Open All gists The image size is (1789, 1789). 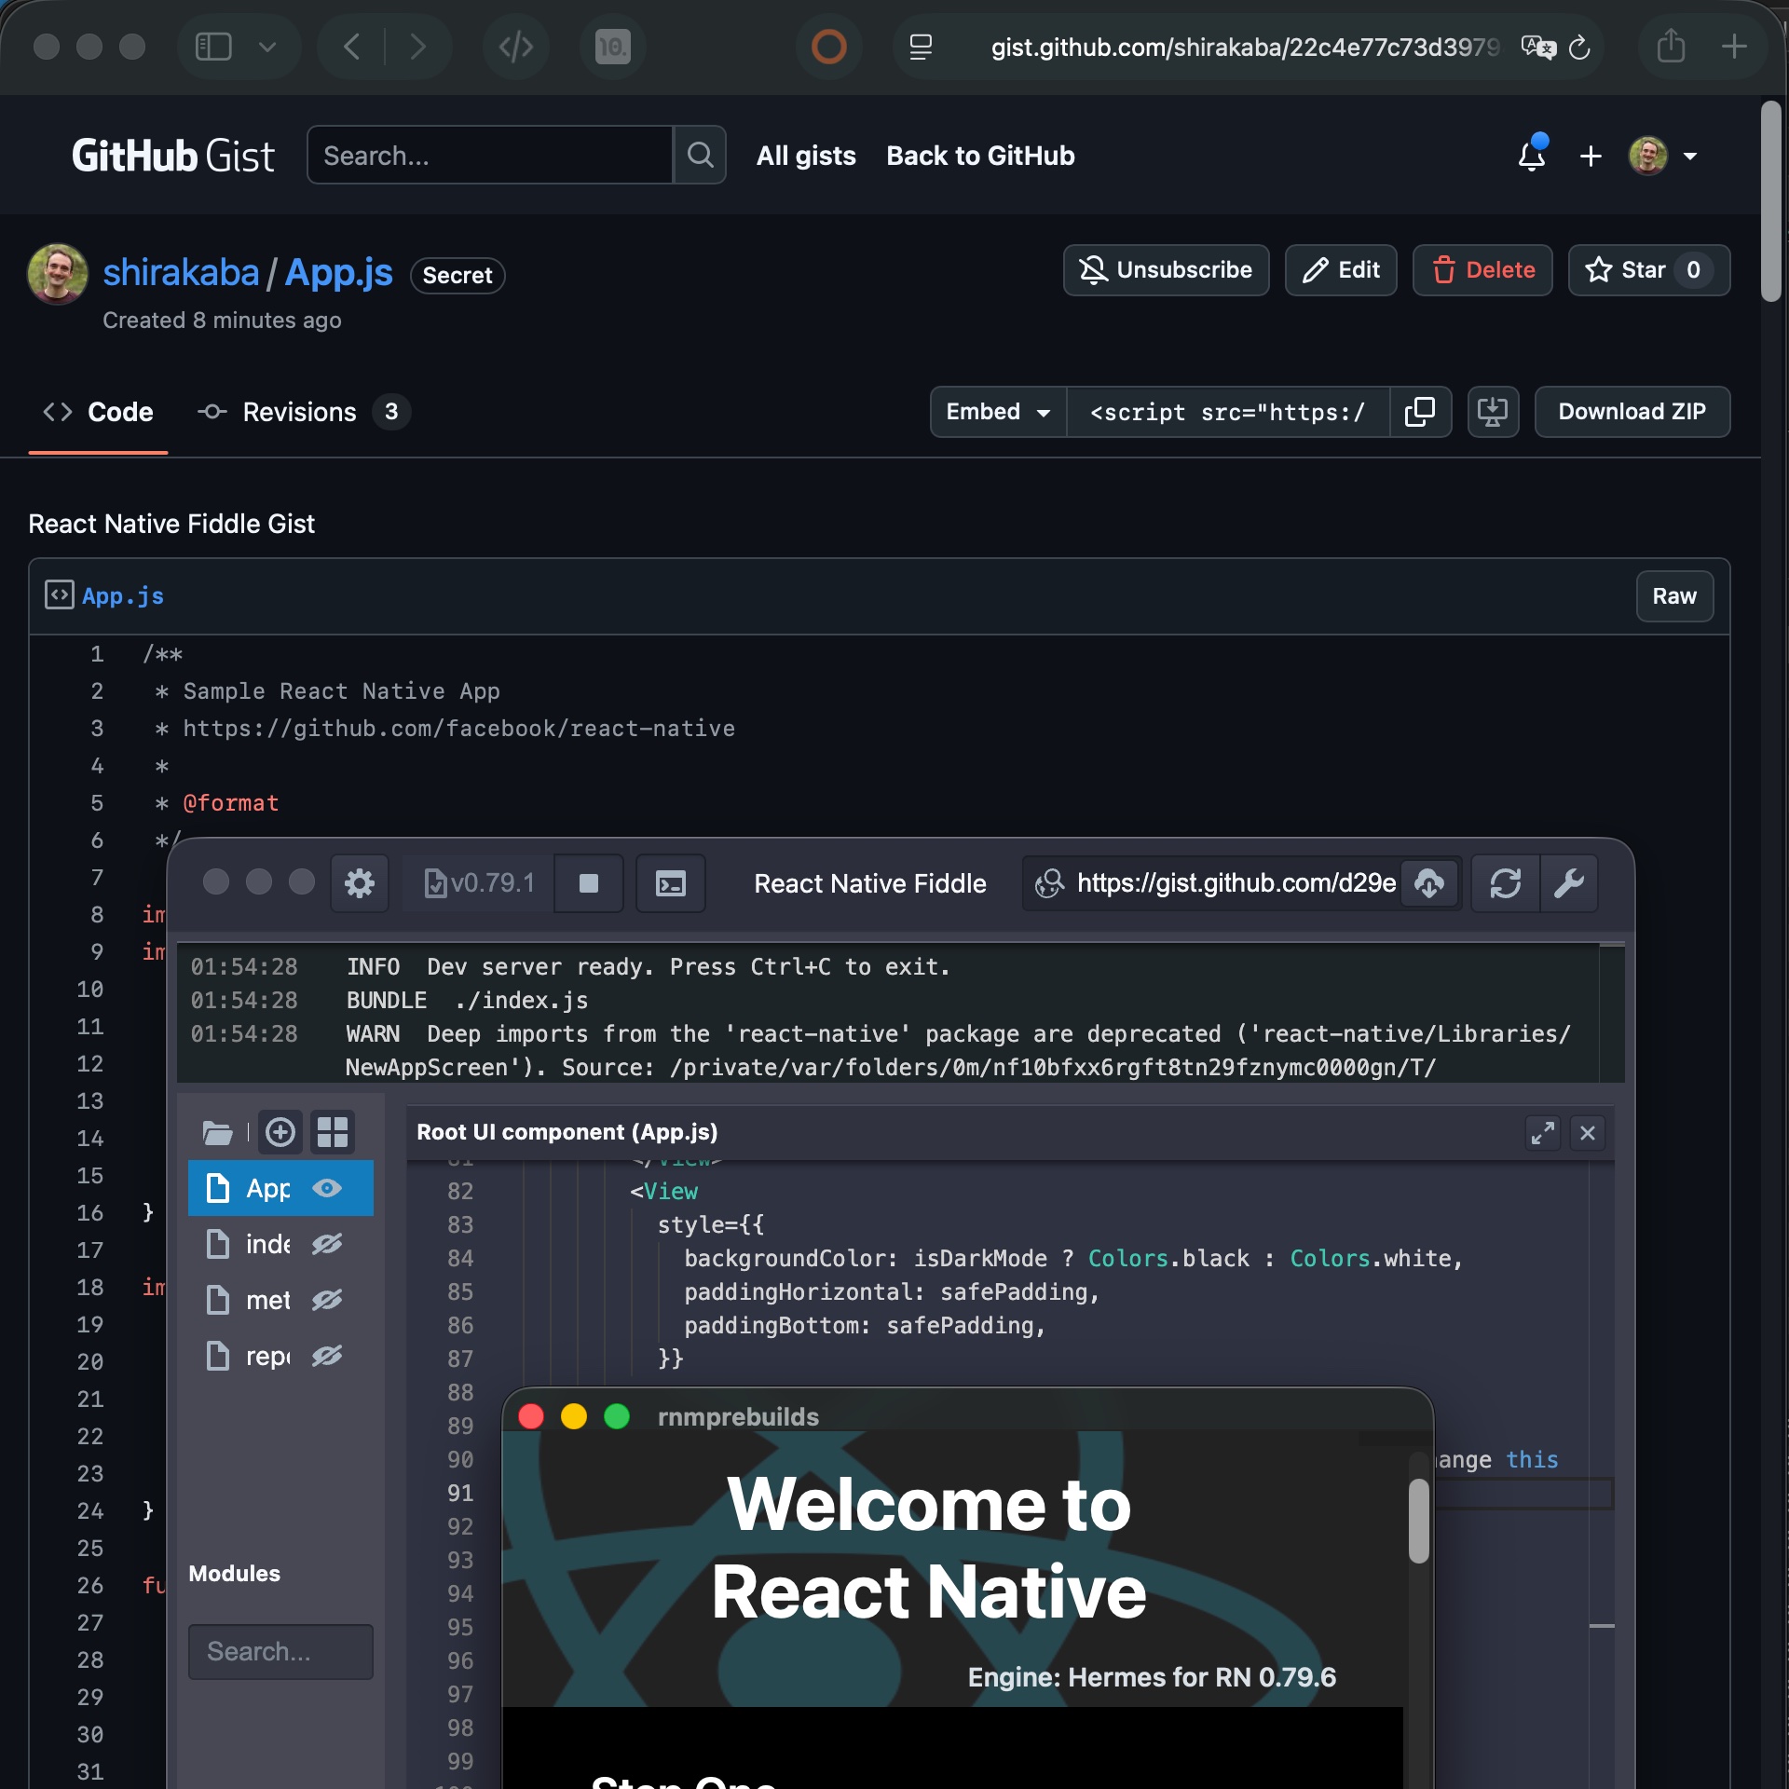[x=806, y=156]
